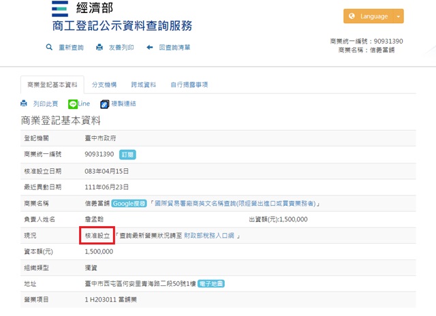Click the 核准設立 status highlighted in red
The width and height of the screenshot is (436, 316).
click(96, 235)
